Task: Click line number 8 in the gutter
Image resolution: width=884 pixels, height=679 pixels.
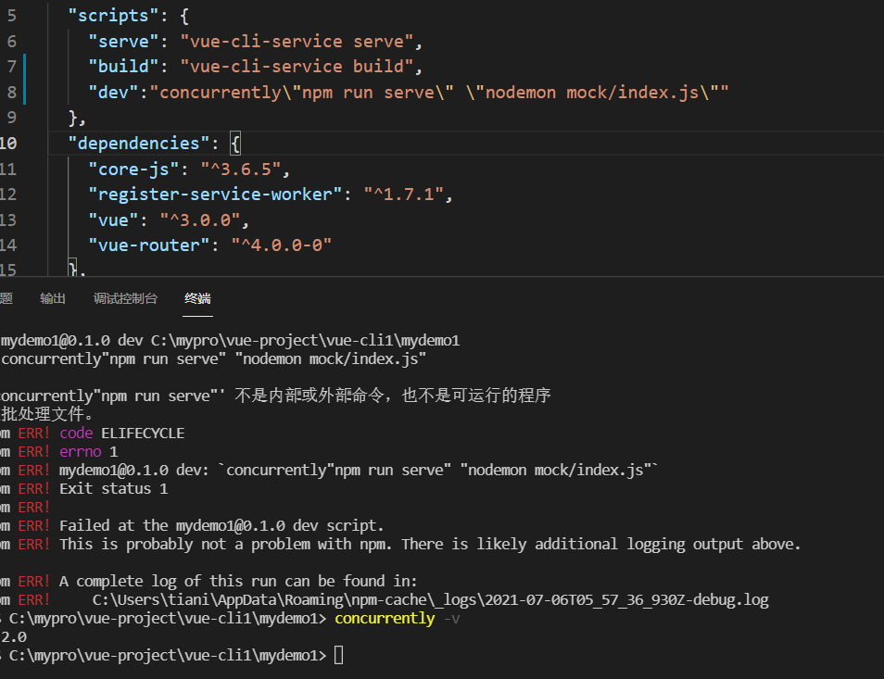Action: pos(11,92)
